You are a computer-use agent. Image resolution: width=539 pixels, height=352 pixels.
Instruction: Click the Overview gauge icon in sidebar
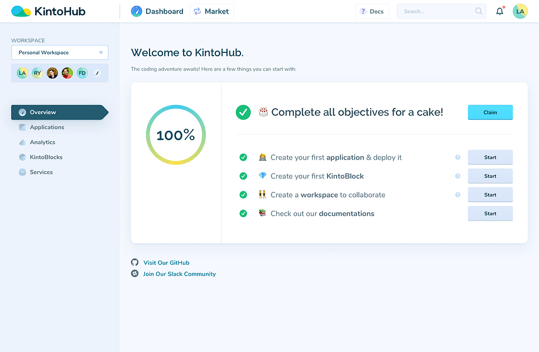pos(22,113)
